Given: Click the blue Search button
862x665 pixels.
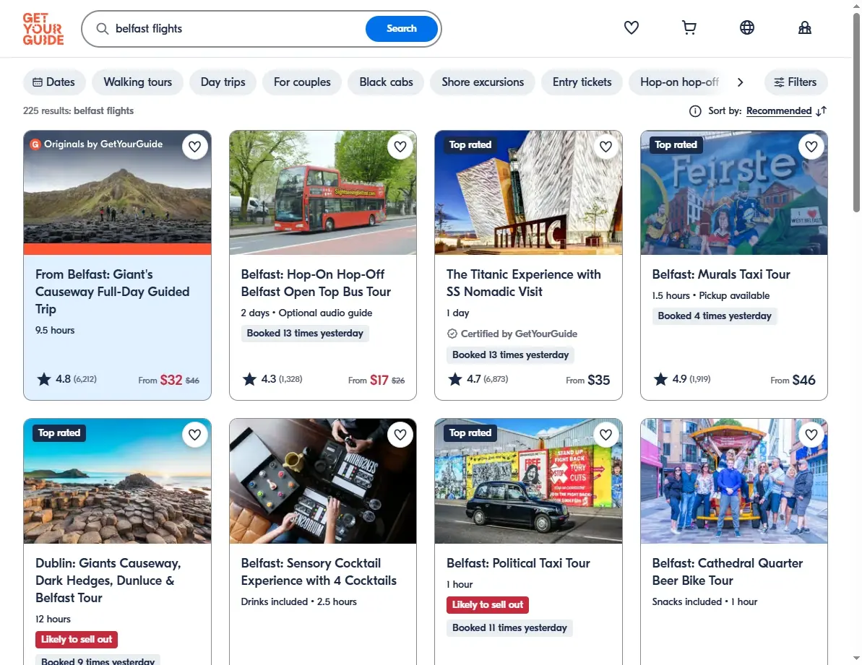Looking at the screenshot, I should click(401, 29).
